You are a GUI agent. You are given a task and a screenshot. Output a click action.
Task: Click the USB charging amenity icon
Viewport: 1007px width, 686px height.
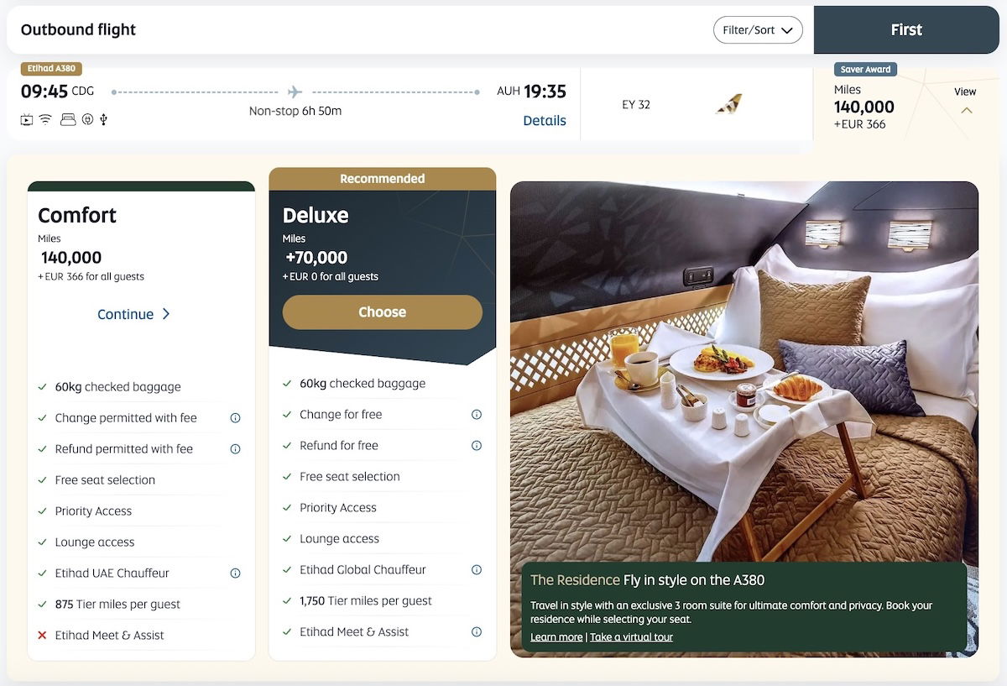click(104, 120)
